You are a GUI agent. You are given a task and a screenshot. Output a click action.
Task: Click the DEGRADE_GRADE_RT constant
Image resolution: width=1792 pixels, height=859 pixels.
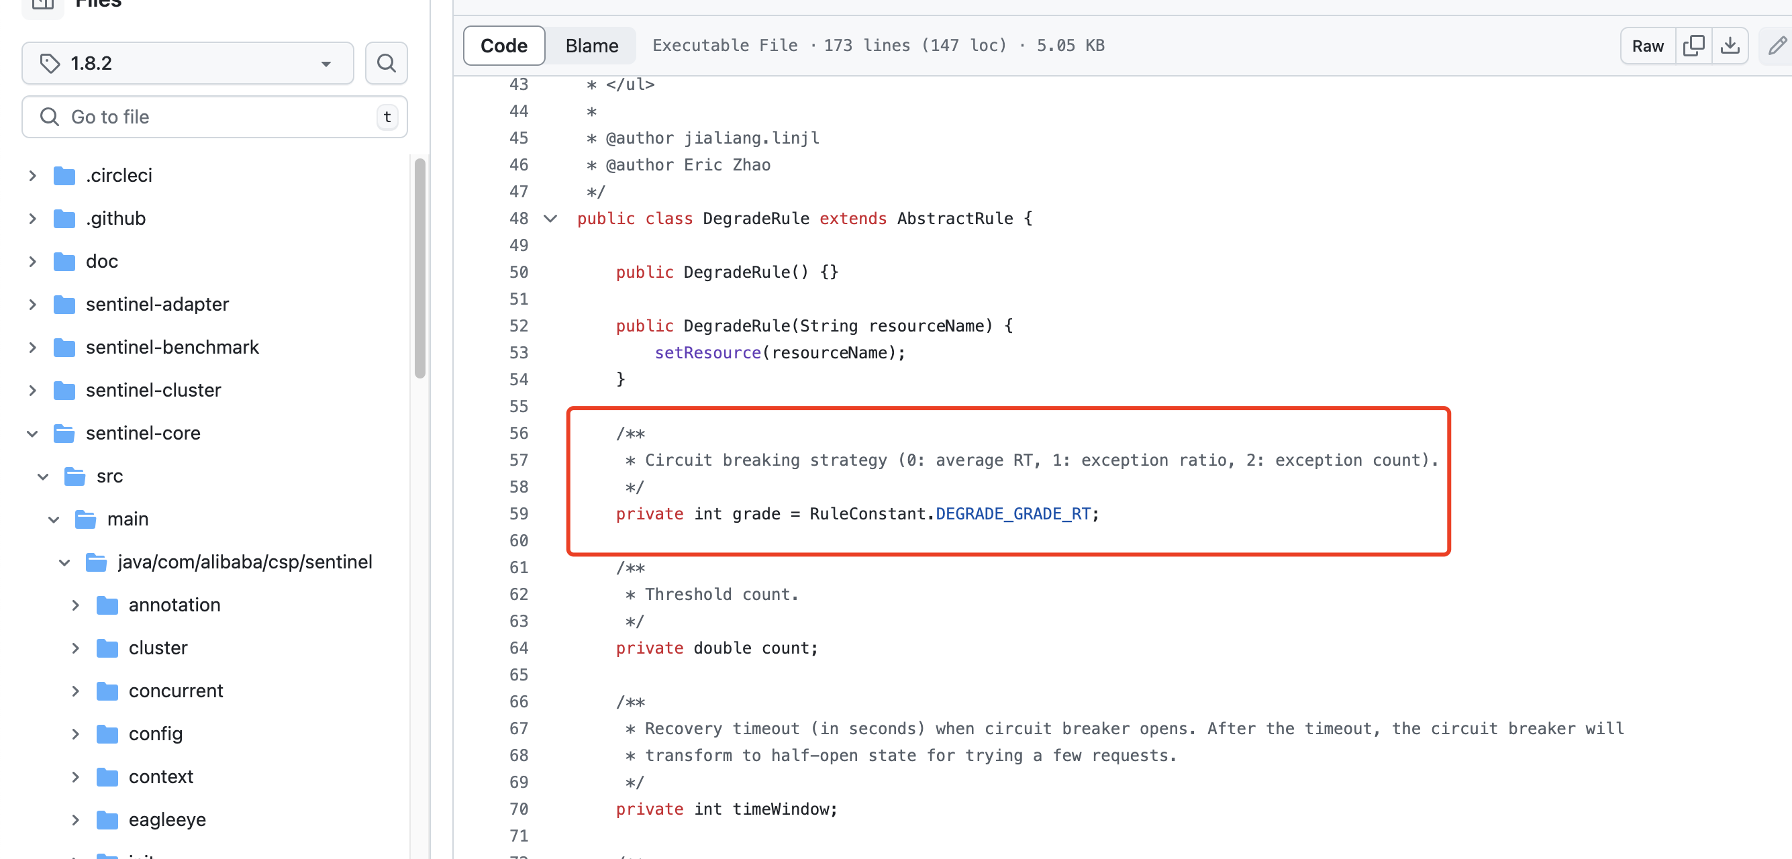[1013, 514]
